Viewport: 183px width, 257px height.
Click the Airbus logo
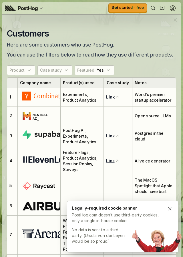click(x=41, y=206)
